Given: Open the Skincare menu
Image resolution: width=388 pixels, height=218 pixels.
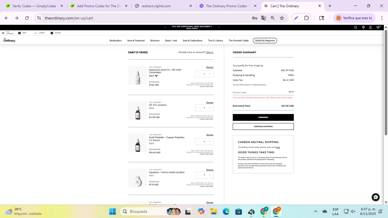Looking at the screenshot, I should coord(155,41).
